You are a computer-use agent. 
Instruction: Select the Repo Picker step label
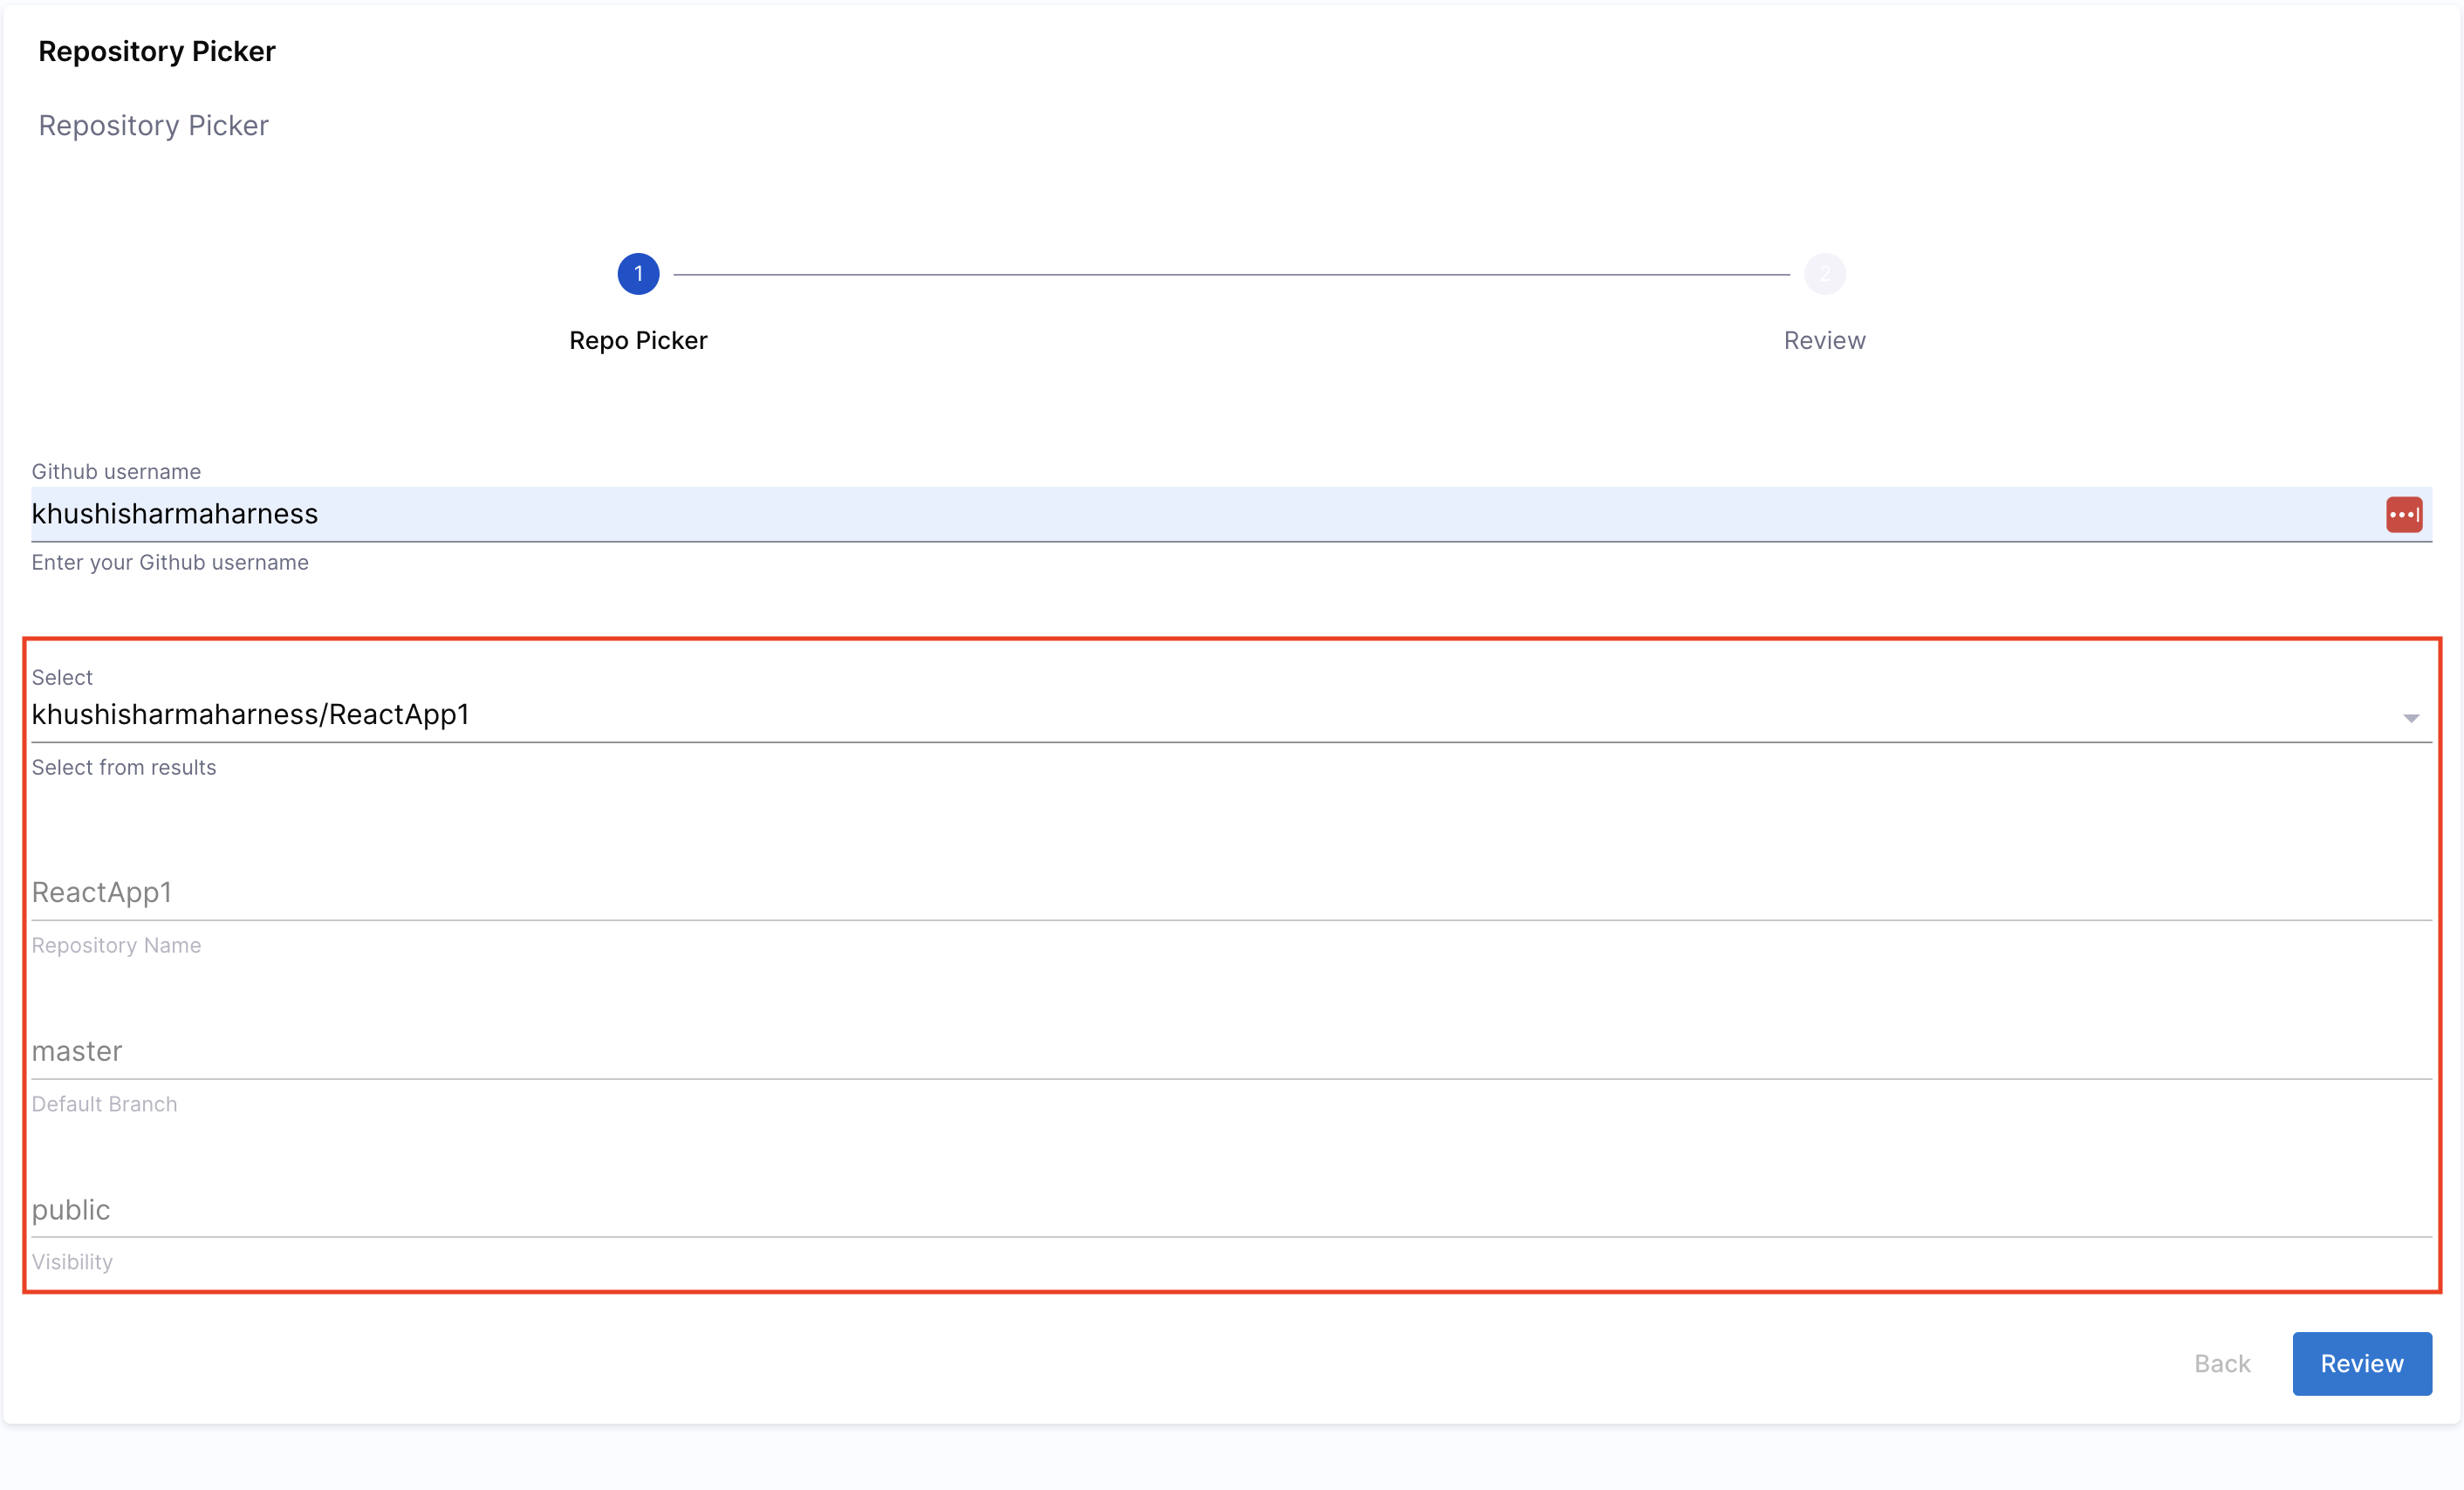pyautogui.click(x=638, y=340)
